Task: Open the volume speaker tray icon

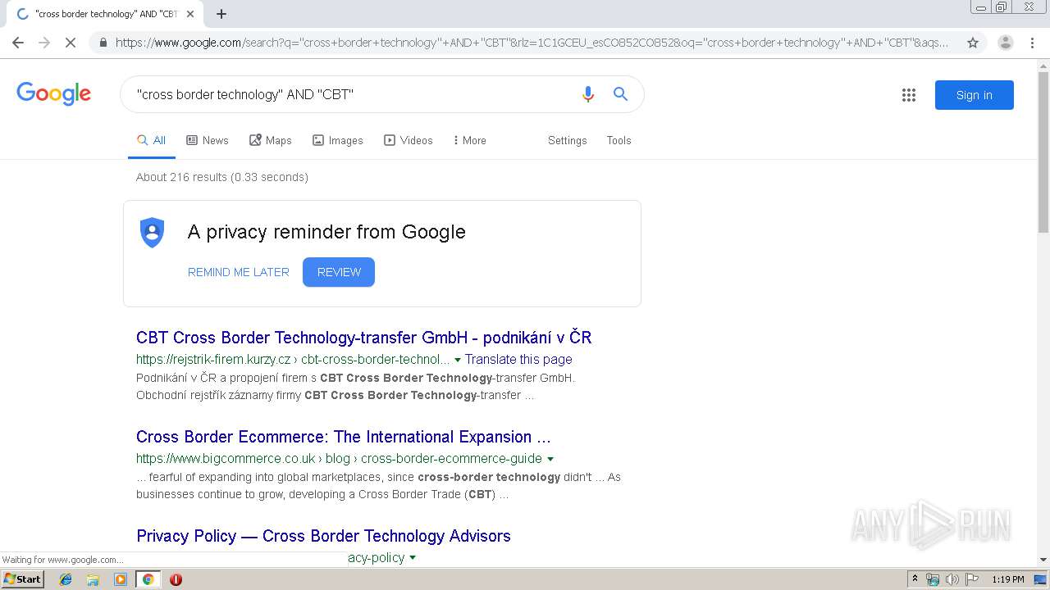Action: 952,579
